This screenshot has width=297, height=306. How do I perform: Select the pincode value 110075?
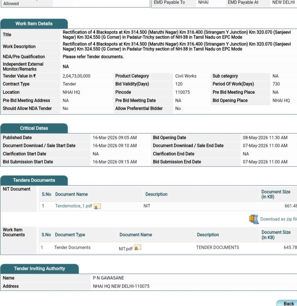(x=182, y=92)
